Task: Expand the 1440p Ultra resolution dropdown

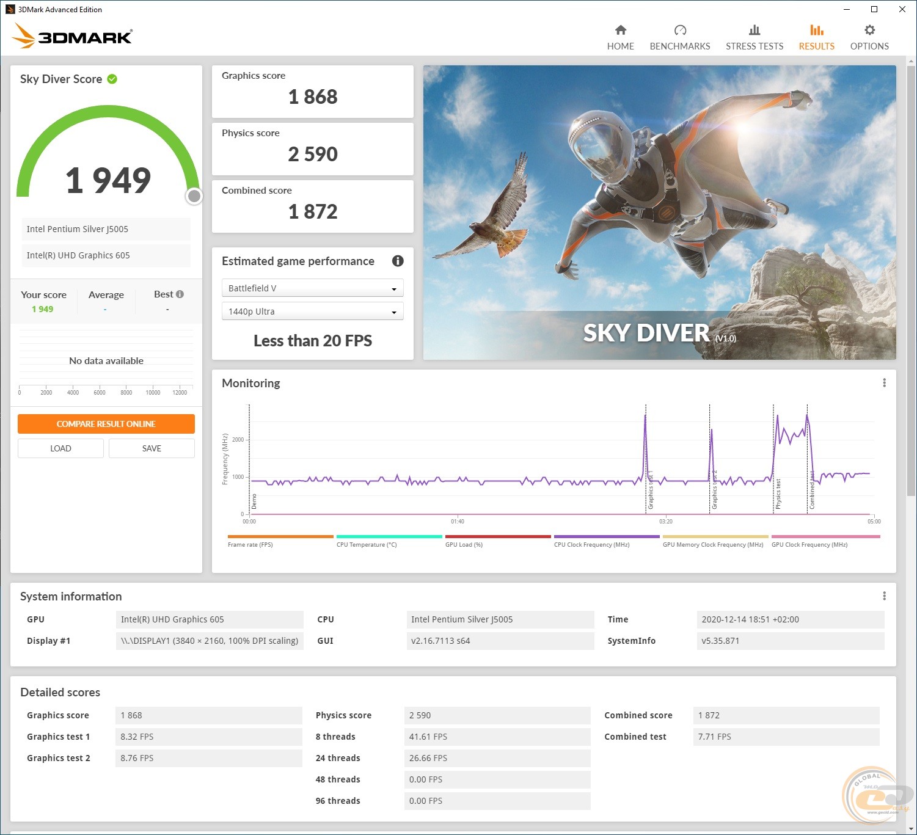Action: 312,312
